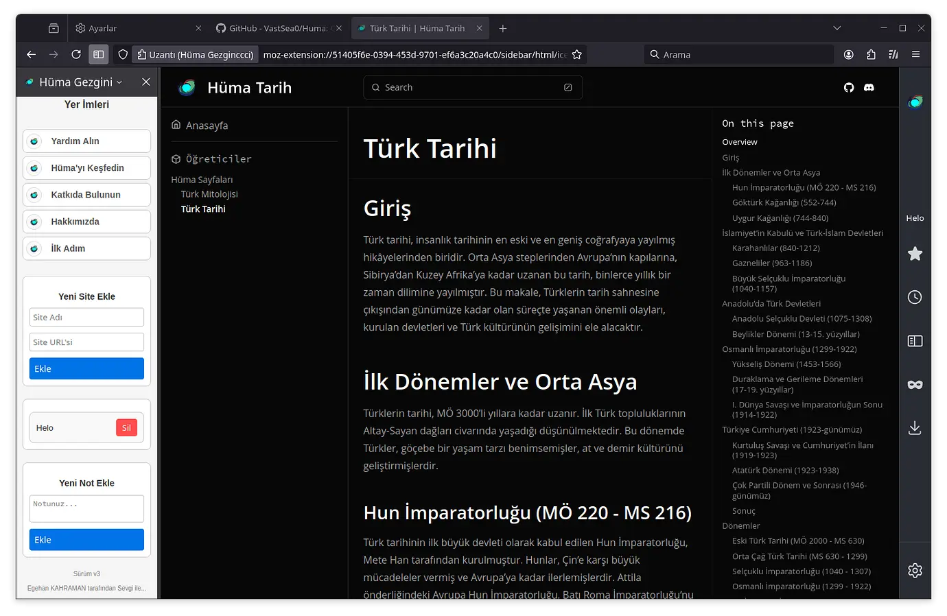Viewport: 947px width, 616px height.
Task: Open the downloads arrow icon in right strip
Action: (x=915, y=428)
